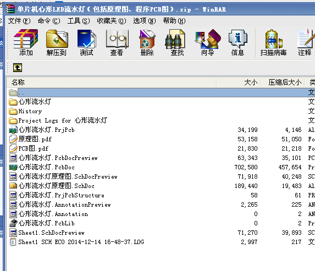Click the notepad icon of the LOG file
Image resolution: width=315 pixels, height=271 pixels.
pos(13,242)
